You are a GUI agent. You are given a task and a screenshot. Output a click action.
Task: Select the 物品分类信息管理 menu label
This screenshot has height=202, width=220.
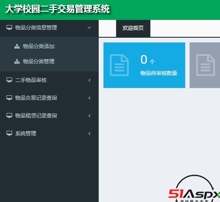[x=36, y=28]
